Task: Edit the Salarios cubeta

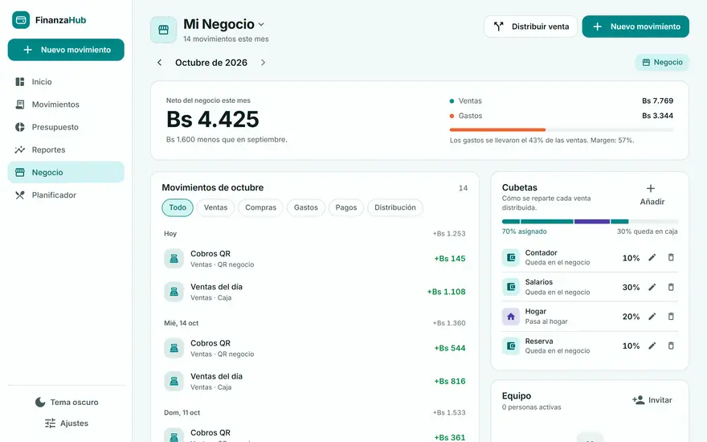Action: tap(652, 288)
